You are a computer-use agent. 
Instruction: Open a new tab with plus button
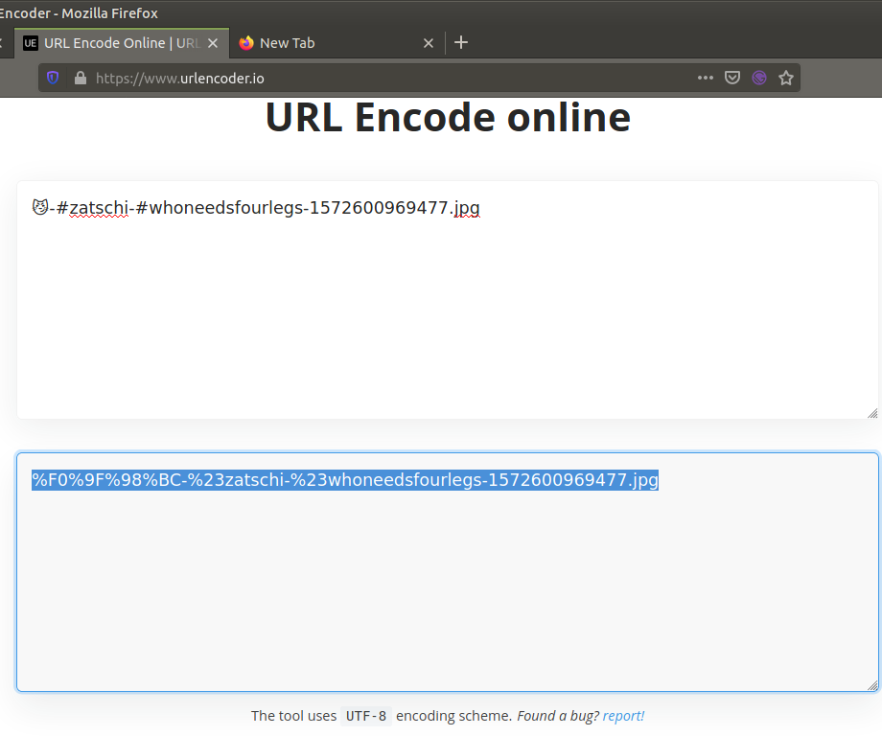coord(461,42)
